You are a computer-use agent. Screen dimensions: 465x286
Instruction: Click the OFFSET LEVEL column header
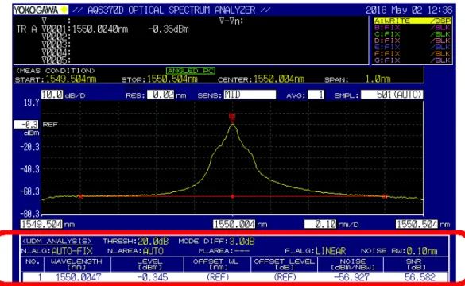(285, 265)
